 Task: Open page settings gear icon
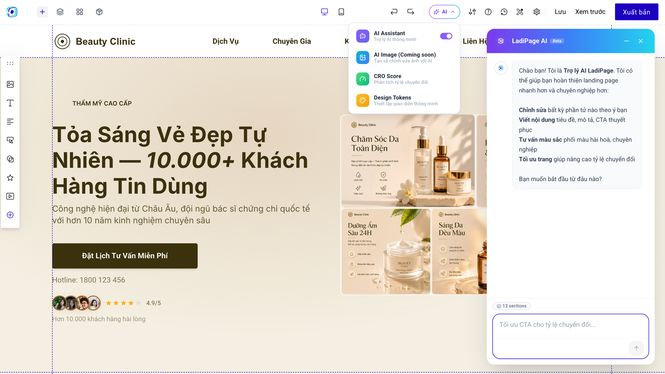pyautogui.click(x=537, y=12)
